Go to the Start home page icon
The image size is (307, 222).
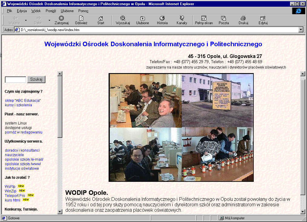(101, 18)
